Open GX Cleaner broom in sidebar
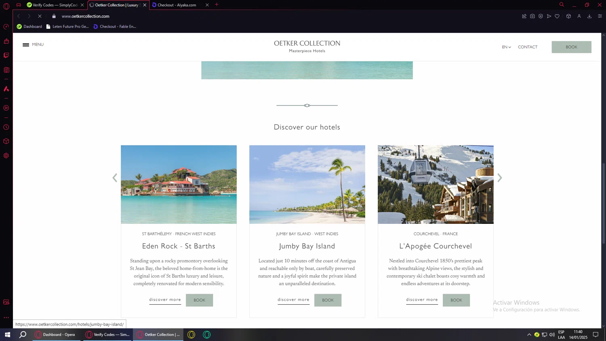Image resolution: width=606 pixels, height=341 pixels. (6, 41)
